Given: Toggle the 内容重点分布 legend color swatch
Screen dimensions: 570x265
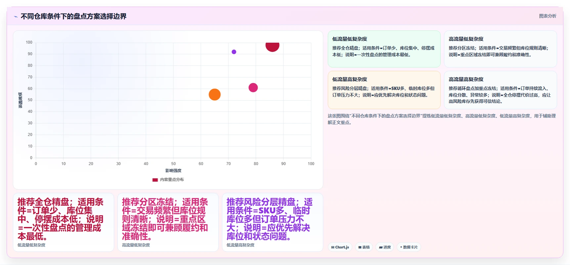Looking at the screenshot, I should click(155, 180).
